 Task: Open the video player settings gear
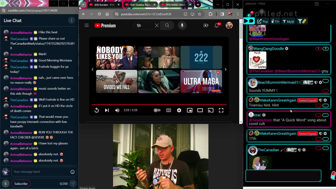179,110
